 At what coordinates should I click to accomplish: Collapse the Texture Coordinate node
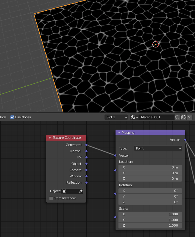point(50,138)
